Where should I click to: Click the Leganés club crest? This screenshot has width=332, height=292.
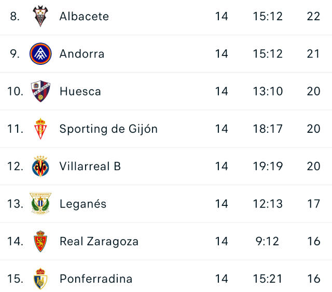40,204
